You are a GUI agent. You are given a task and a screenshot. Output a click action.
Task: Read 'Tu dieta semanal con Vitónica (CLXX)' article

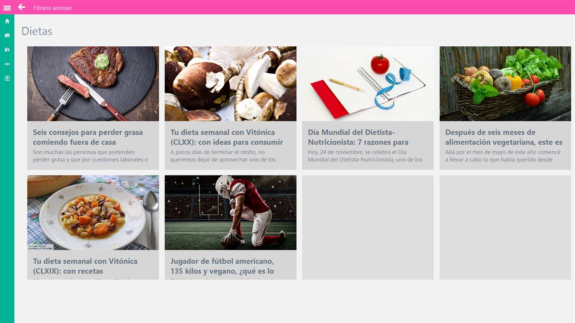[x=227, y=137]
